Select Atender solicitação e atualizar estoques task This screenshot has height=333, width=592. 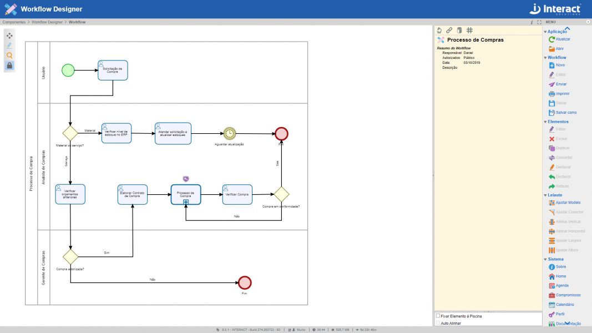[173, 133]
